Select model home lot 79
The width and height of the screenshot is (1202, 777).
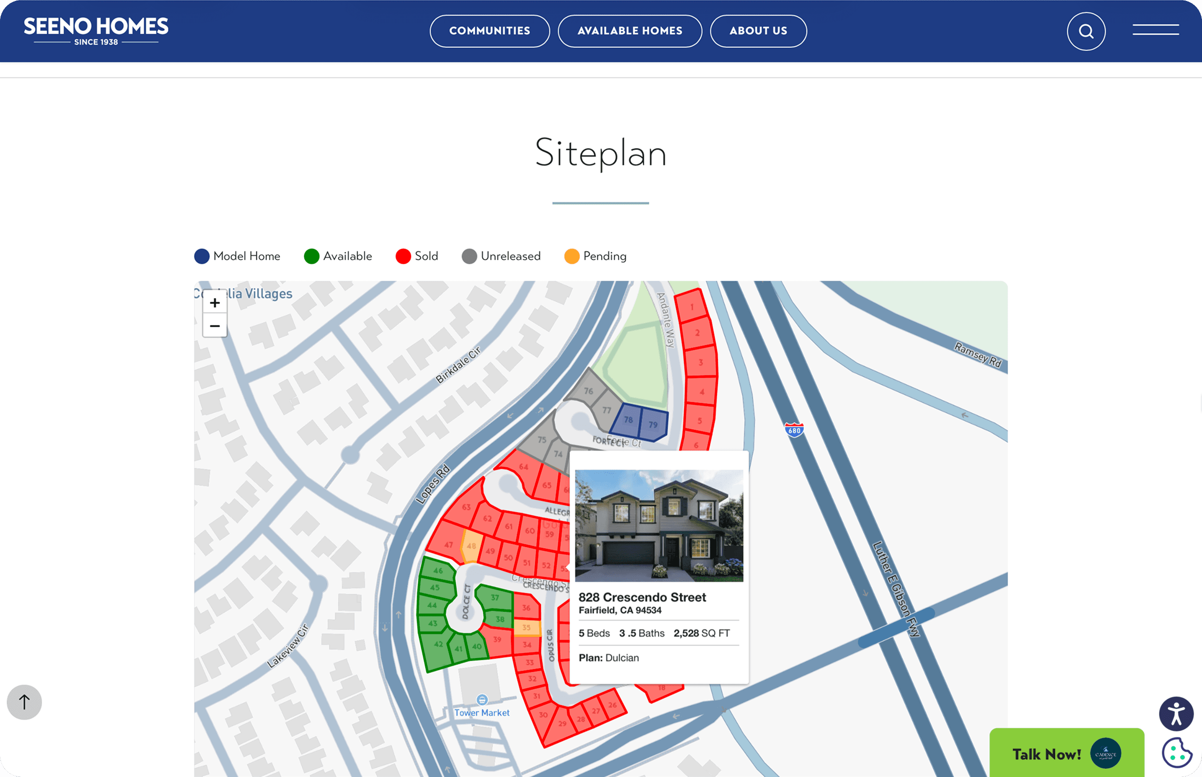coord(653,425)
